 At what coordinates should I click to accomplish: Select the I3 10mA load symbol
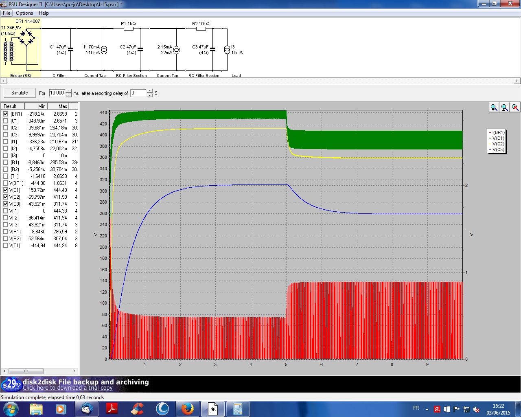pyautogui.click(x=227, y=50)
